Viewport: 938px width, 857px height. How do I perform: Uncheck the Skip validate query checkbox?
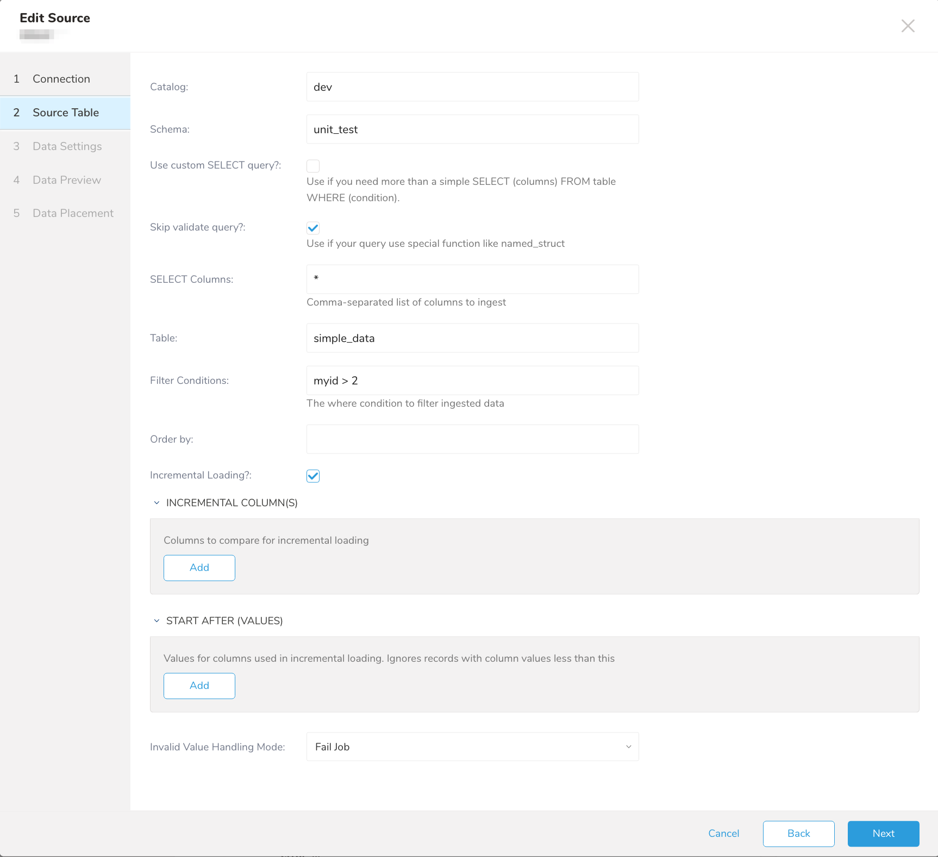coord(313,228)
